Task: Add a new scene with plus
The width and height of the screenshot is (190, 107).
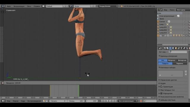Action: click(92, 6)
